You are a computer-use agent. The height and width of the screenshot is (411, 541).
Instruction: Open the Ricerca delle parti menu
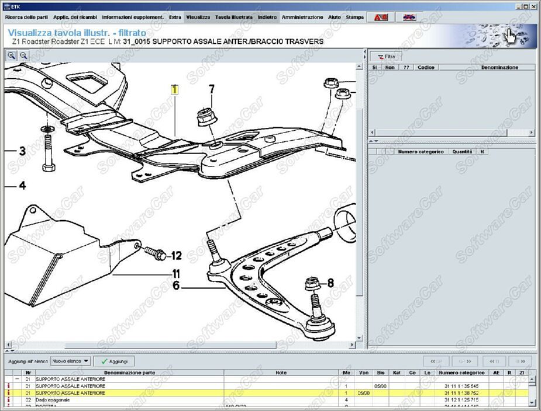(26, 18)
